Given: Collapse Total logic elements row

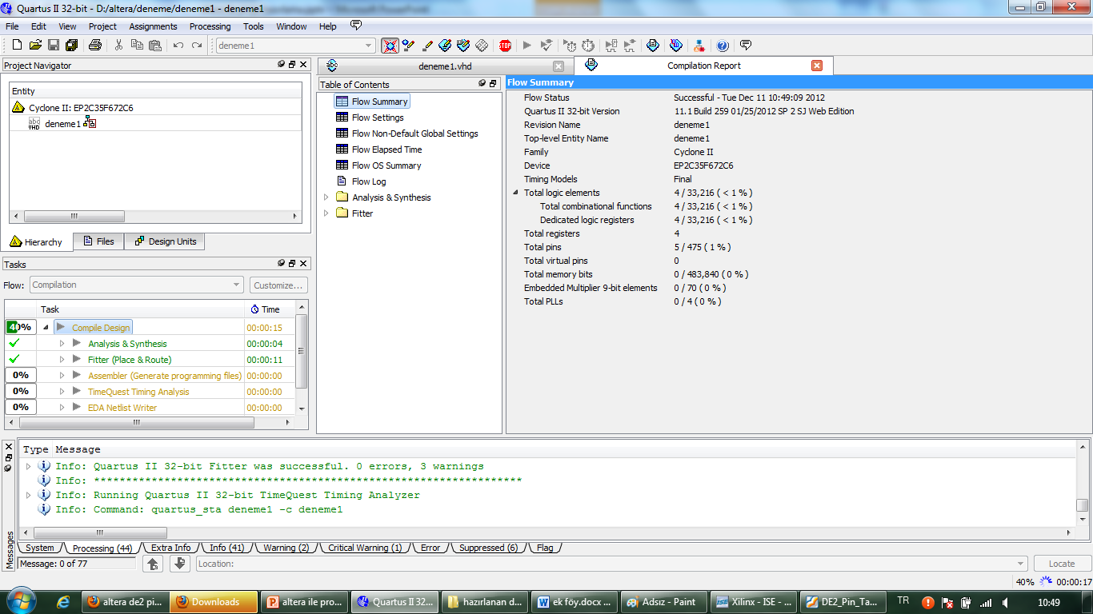Looking at the screenshot, I should (x=516, y=193).
